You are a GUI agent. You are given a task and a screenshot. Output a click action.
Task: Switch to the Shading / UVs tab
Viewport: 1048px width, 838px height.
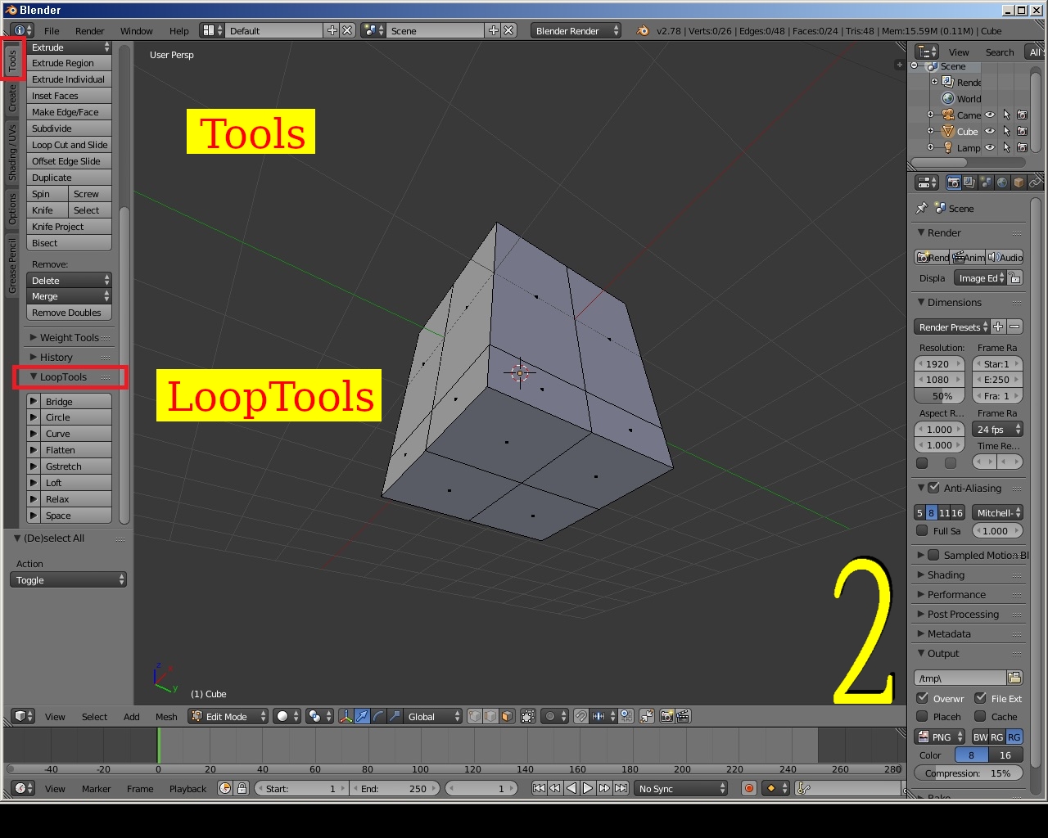(11, 152)
